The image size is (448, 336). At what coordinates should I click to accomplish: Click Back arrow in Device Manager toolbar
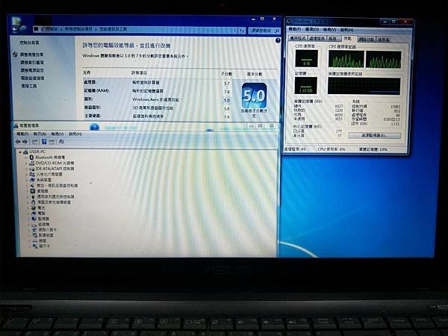(x=18, y=142)
